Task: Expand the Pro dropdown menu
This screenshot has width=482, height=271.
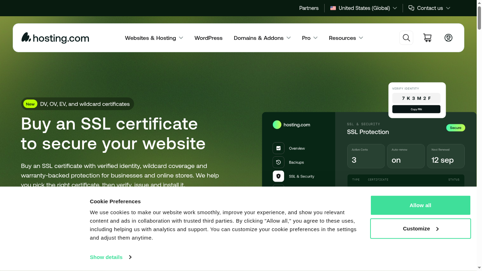Action: [310, 38]
